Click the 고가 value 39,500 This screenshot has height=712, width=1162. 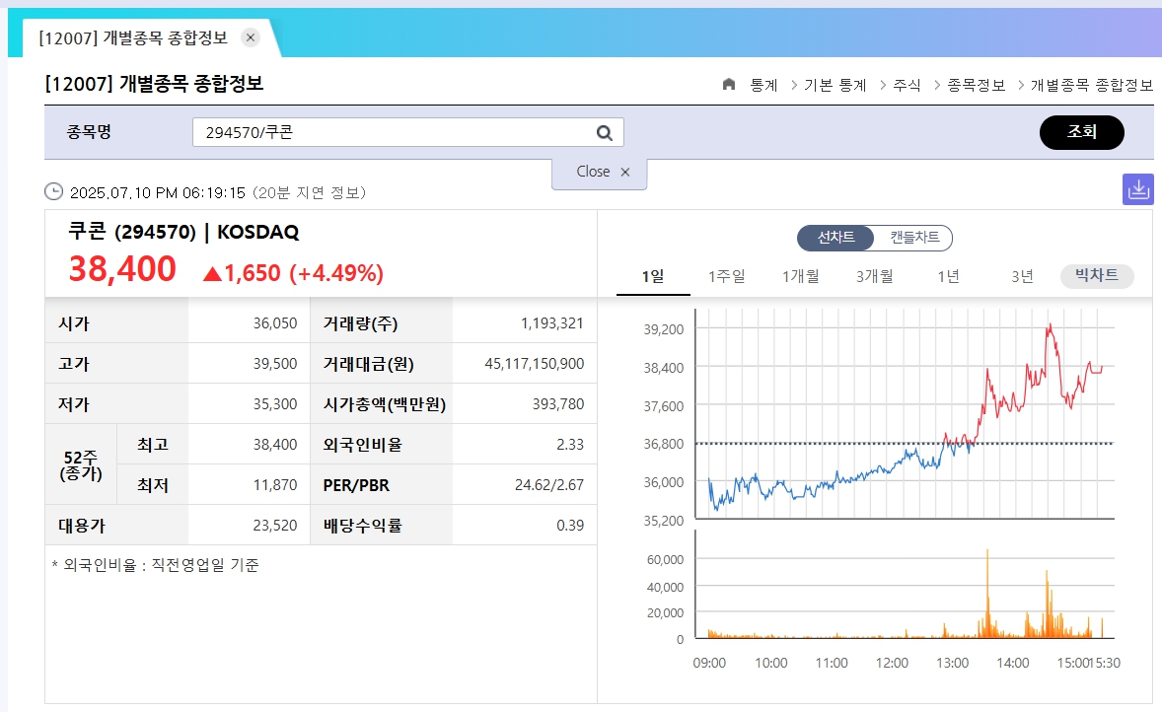click(275, 364)
